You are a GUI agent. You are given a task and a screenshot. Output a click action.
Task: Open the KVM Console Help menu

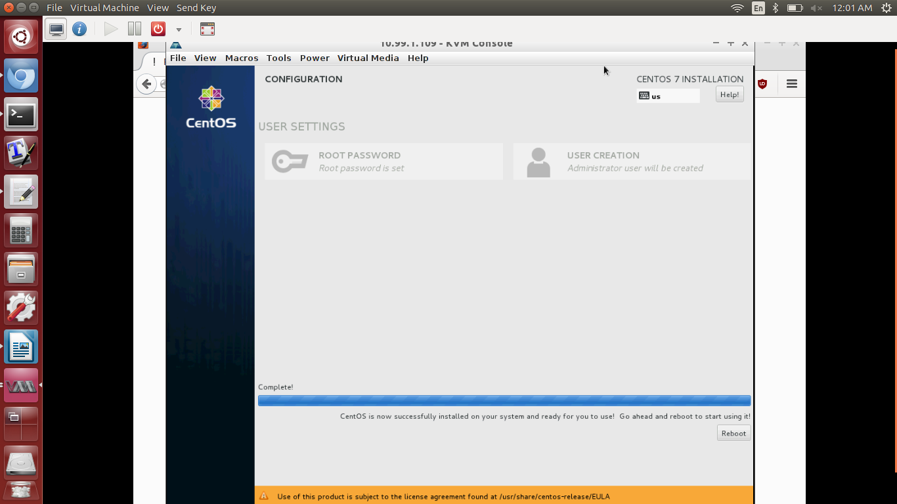tap(418, 58)
